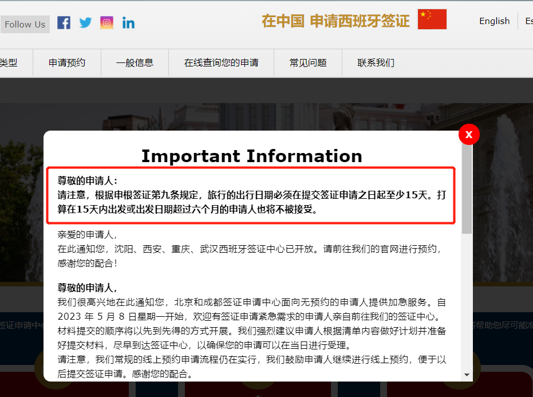
Task: Visit the LinkedIn icon link
Action: (x=128, y=23)
